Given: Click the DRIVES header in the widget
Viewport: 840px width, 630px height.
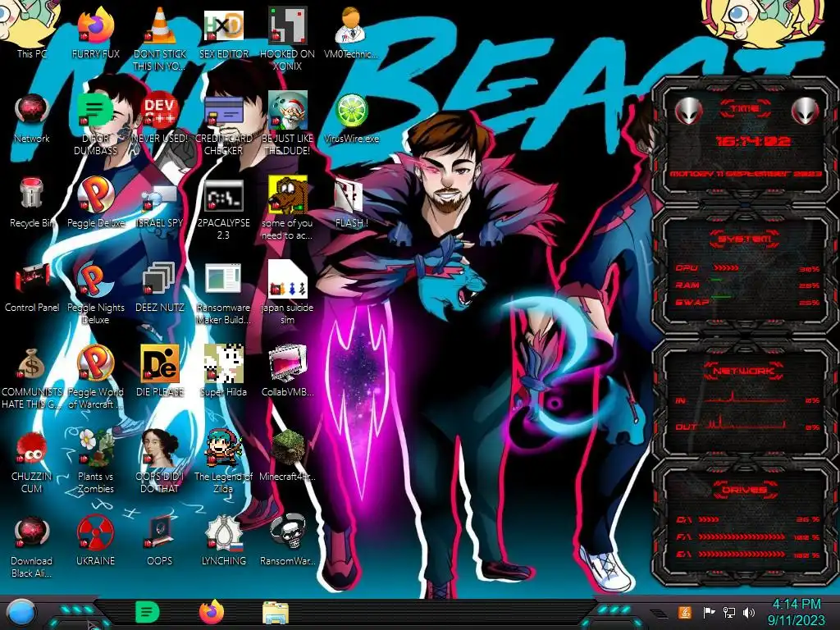Looking at the screenshot, I should click(745, 490).
